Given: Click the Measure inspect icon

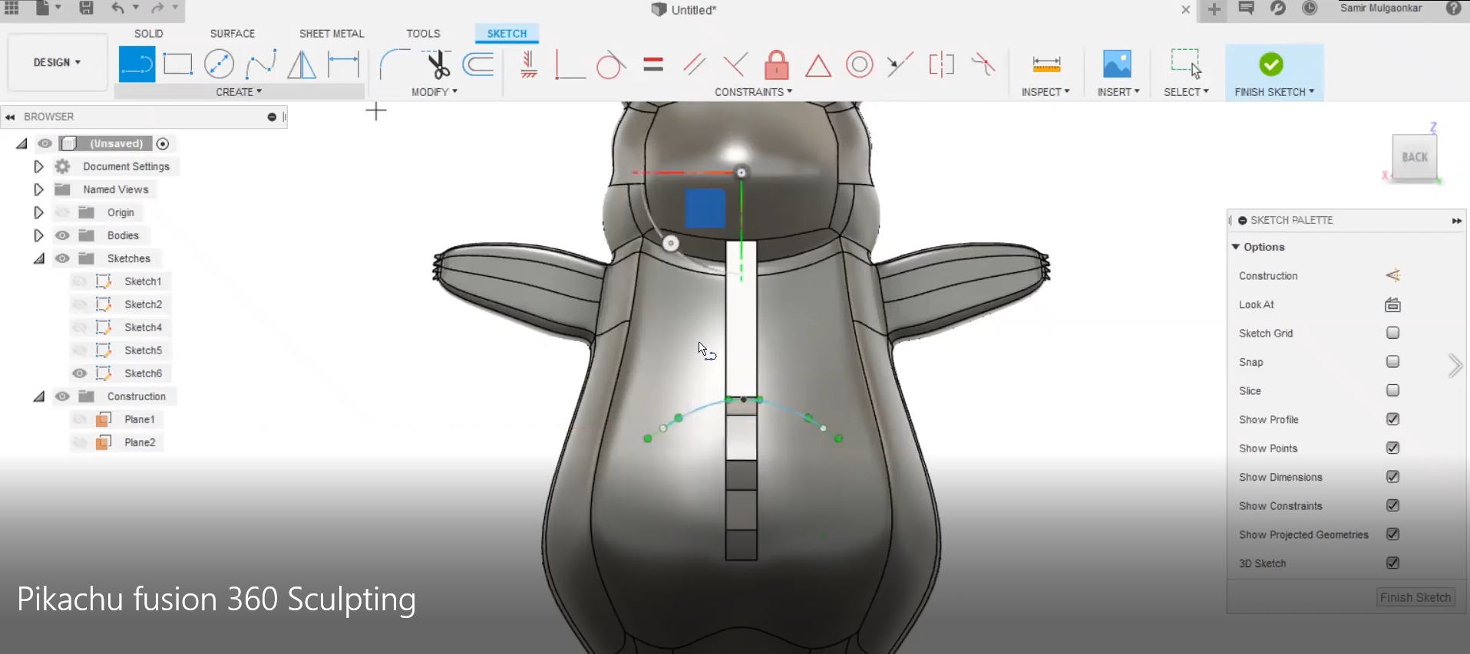Looking at the screenshot, I should (x=1046, y=64).
